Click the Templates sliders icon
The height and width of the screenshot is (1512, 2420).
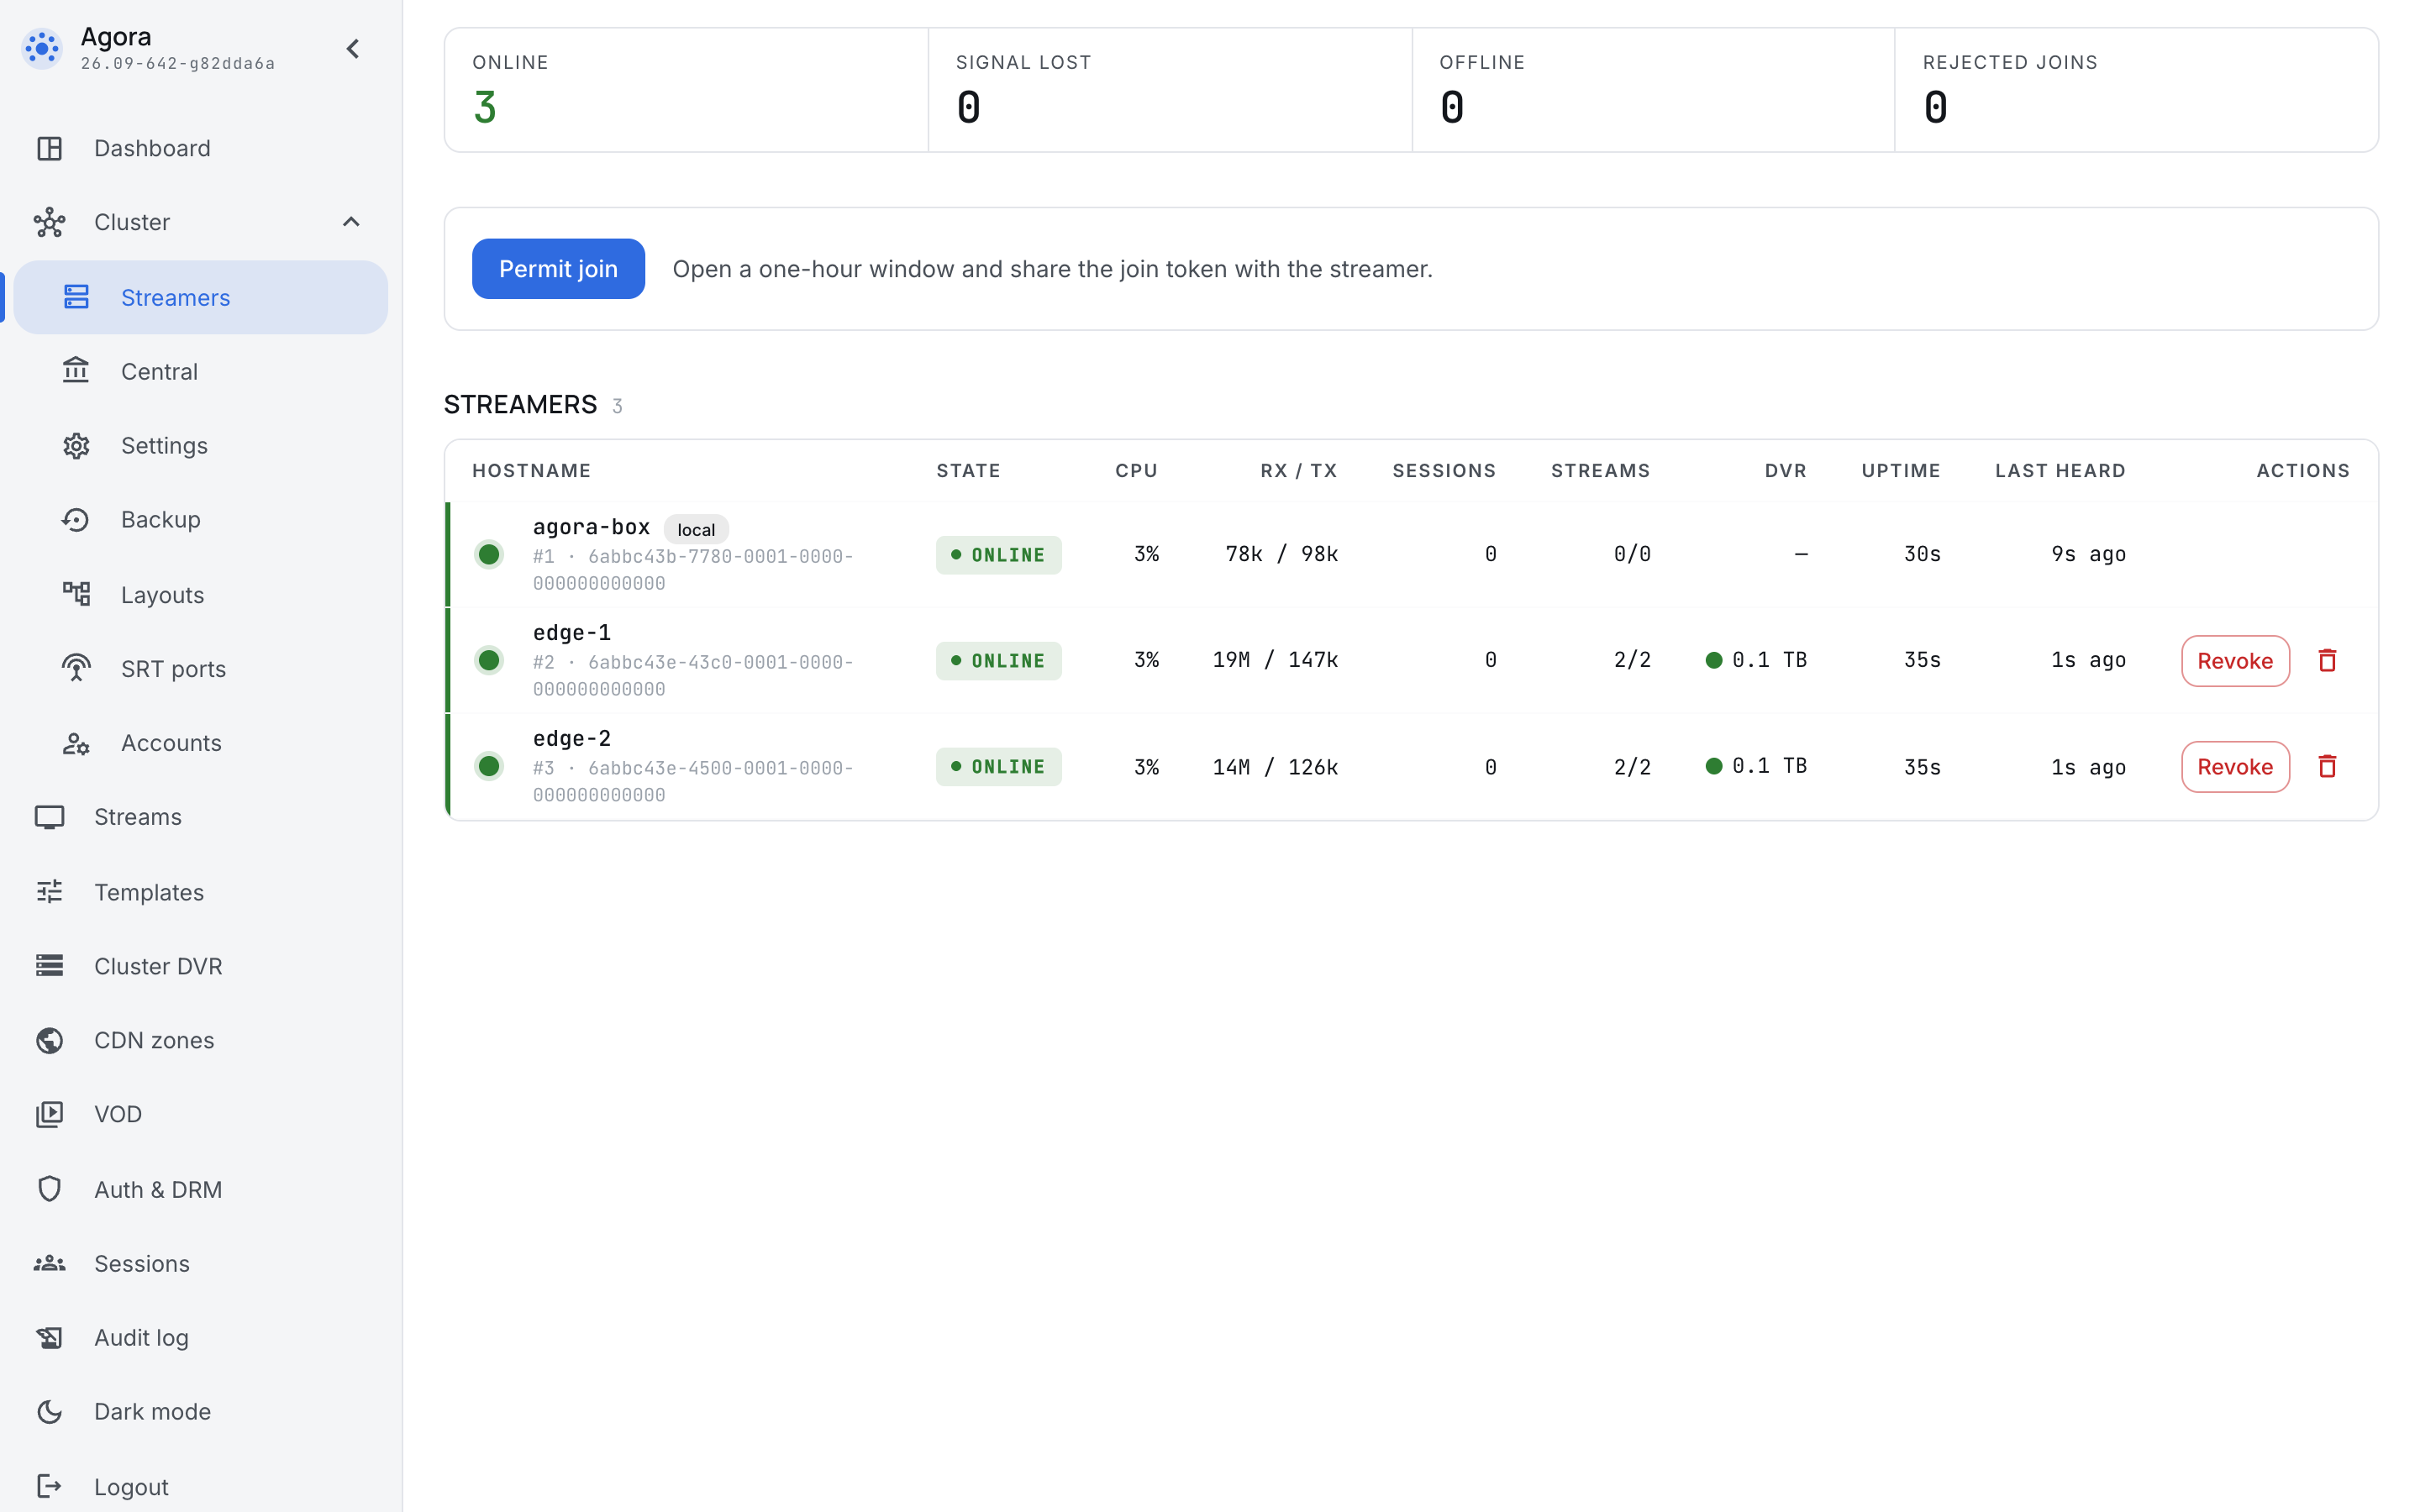point(49,891)
